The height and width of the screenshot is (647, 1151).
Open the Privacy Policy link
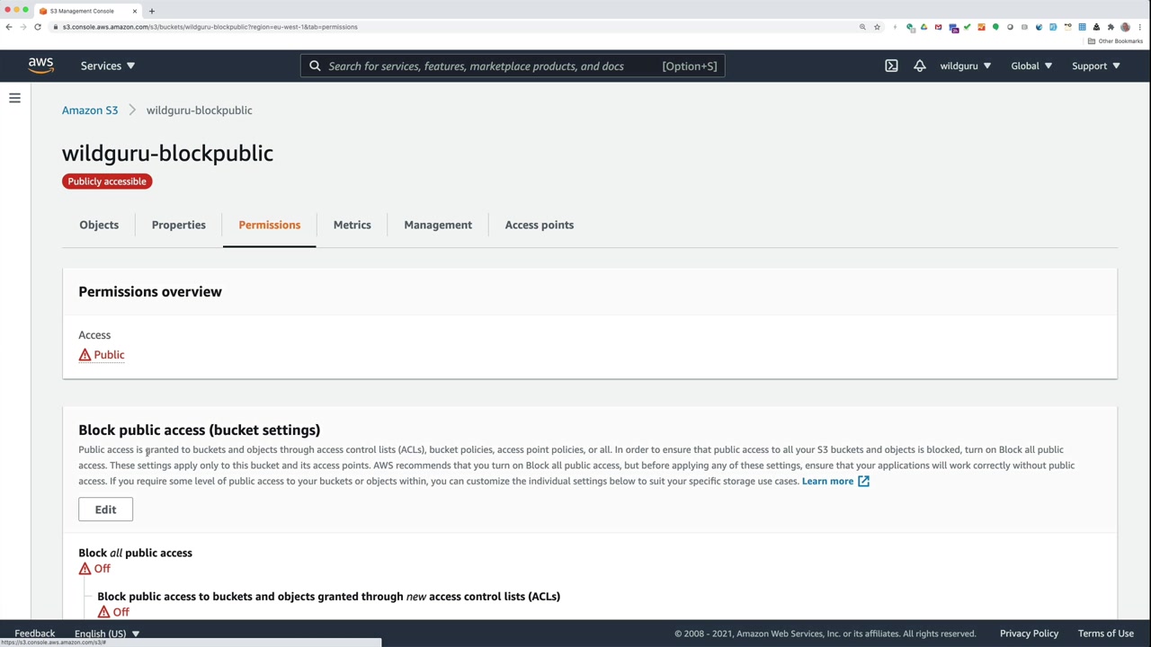pos(1029,634)
